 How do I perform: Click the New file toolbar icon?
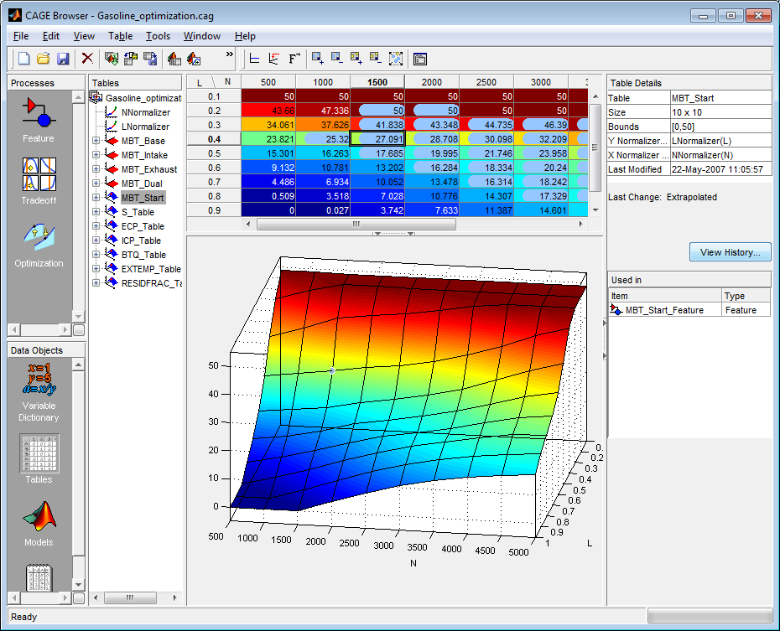pyautogui.click(x=23, y=59)
